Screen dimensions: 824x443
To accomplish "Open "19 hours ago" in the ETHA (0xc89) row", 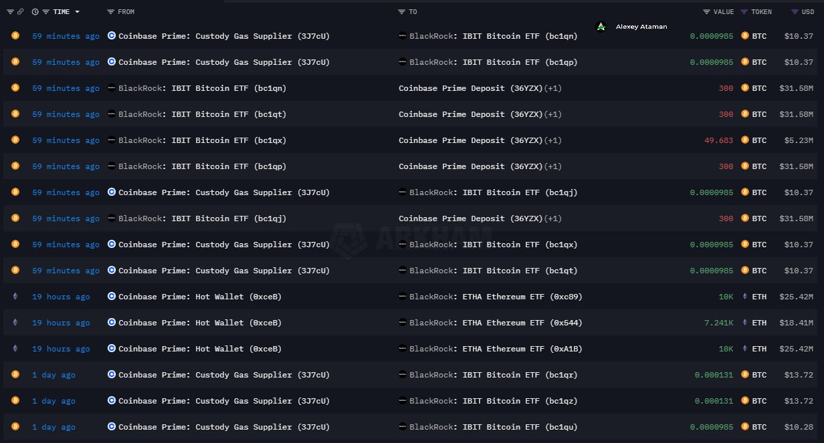I will click(x=61, y=297).
